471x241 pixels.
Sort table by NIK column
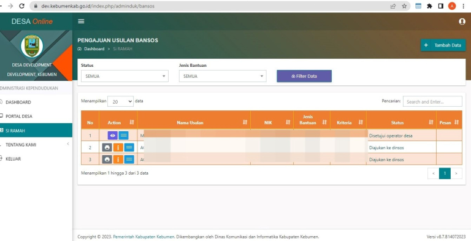(x=288, y=122)
